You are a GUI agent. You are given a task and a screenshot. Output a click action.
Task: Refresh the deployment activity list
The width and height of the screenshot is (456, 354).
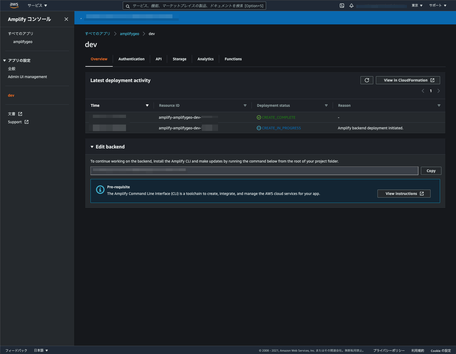tap(367, 80)
